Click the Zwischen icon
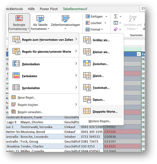 pos(87,64)
